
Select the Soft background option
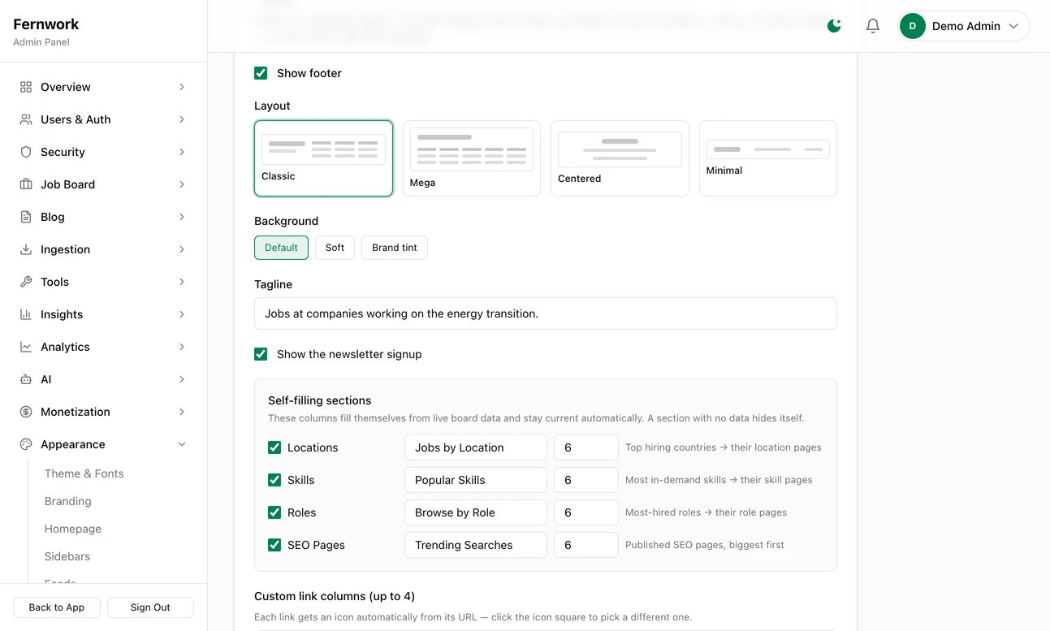pos(335,248)
